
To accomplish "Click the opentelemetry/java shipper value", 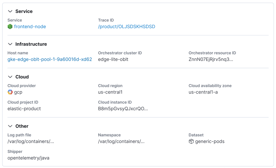I will [x=28, y=158].
